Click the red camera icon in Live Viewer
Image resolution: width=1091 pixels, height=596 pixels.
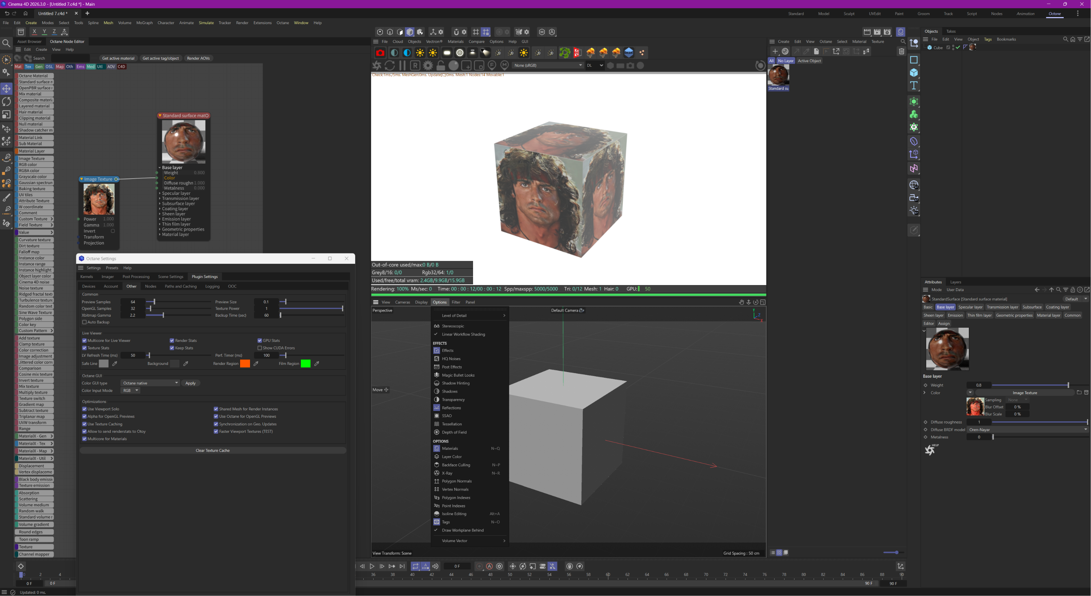pos(380,53)
